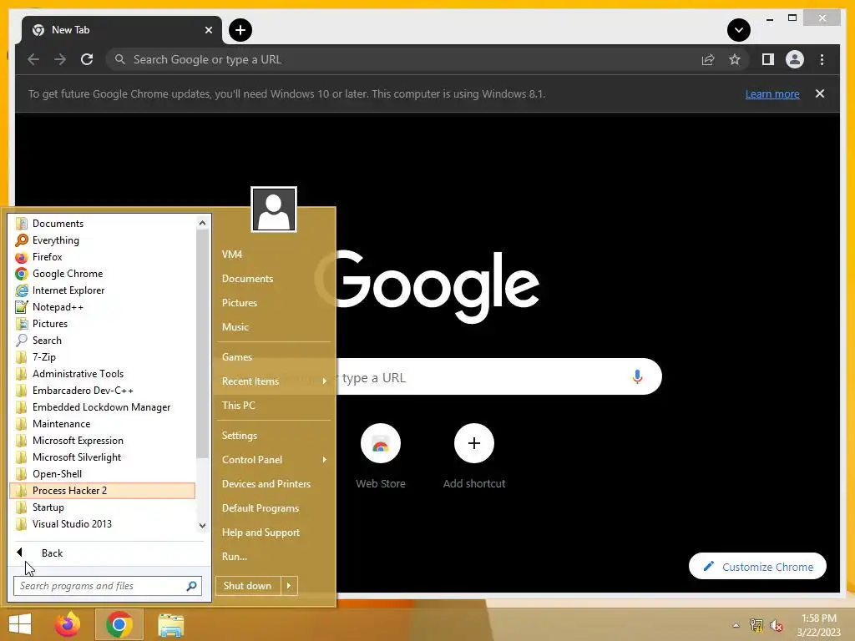This screenshot has height=641, width=855.
Task: Open Internet Explorer in programs list
Action: pos(103,290)
